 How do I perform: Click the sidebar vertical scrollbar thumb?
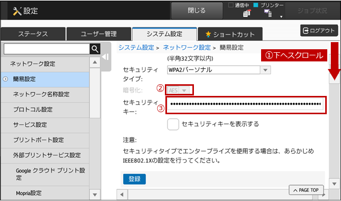tap(95, 93)
